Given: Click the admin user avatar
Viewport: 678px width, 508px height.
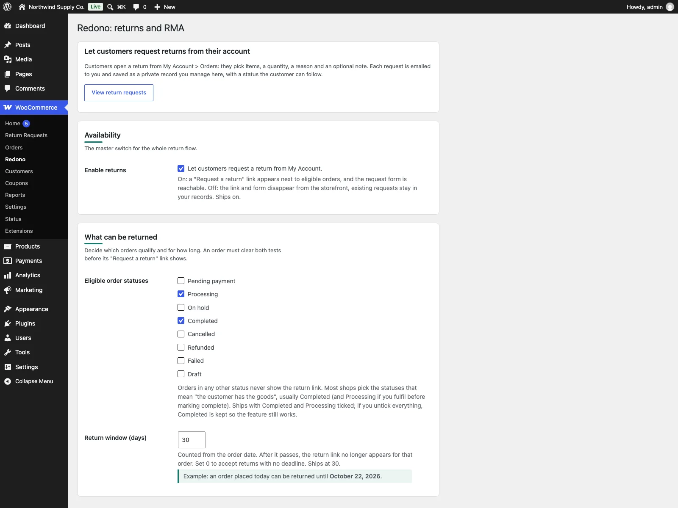Looking at the screenshot, I should (x=670, y=7).
